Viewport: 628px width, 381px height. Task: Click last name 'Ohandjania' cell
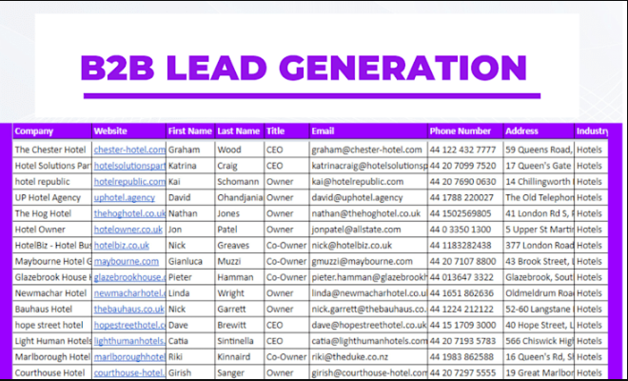(x=240, y=198)
